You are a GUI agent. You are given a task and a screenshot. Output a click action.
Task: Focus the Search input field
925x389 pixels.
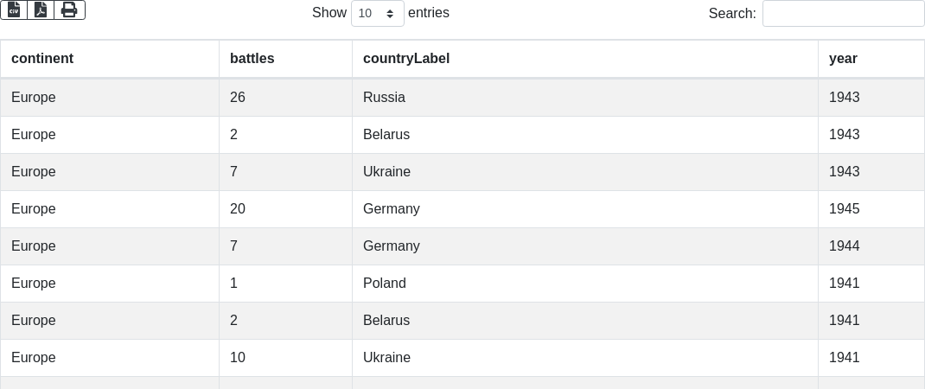(x=843, y=14)
